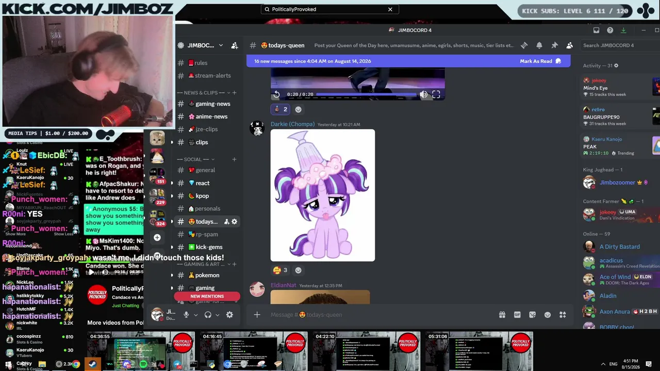The width and height of the screenshot is (660, 371).
Task: Open the rp-spam channel
Action: [207, 234]
